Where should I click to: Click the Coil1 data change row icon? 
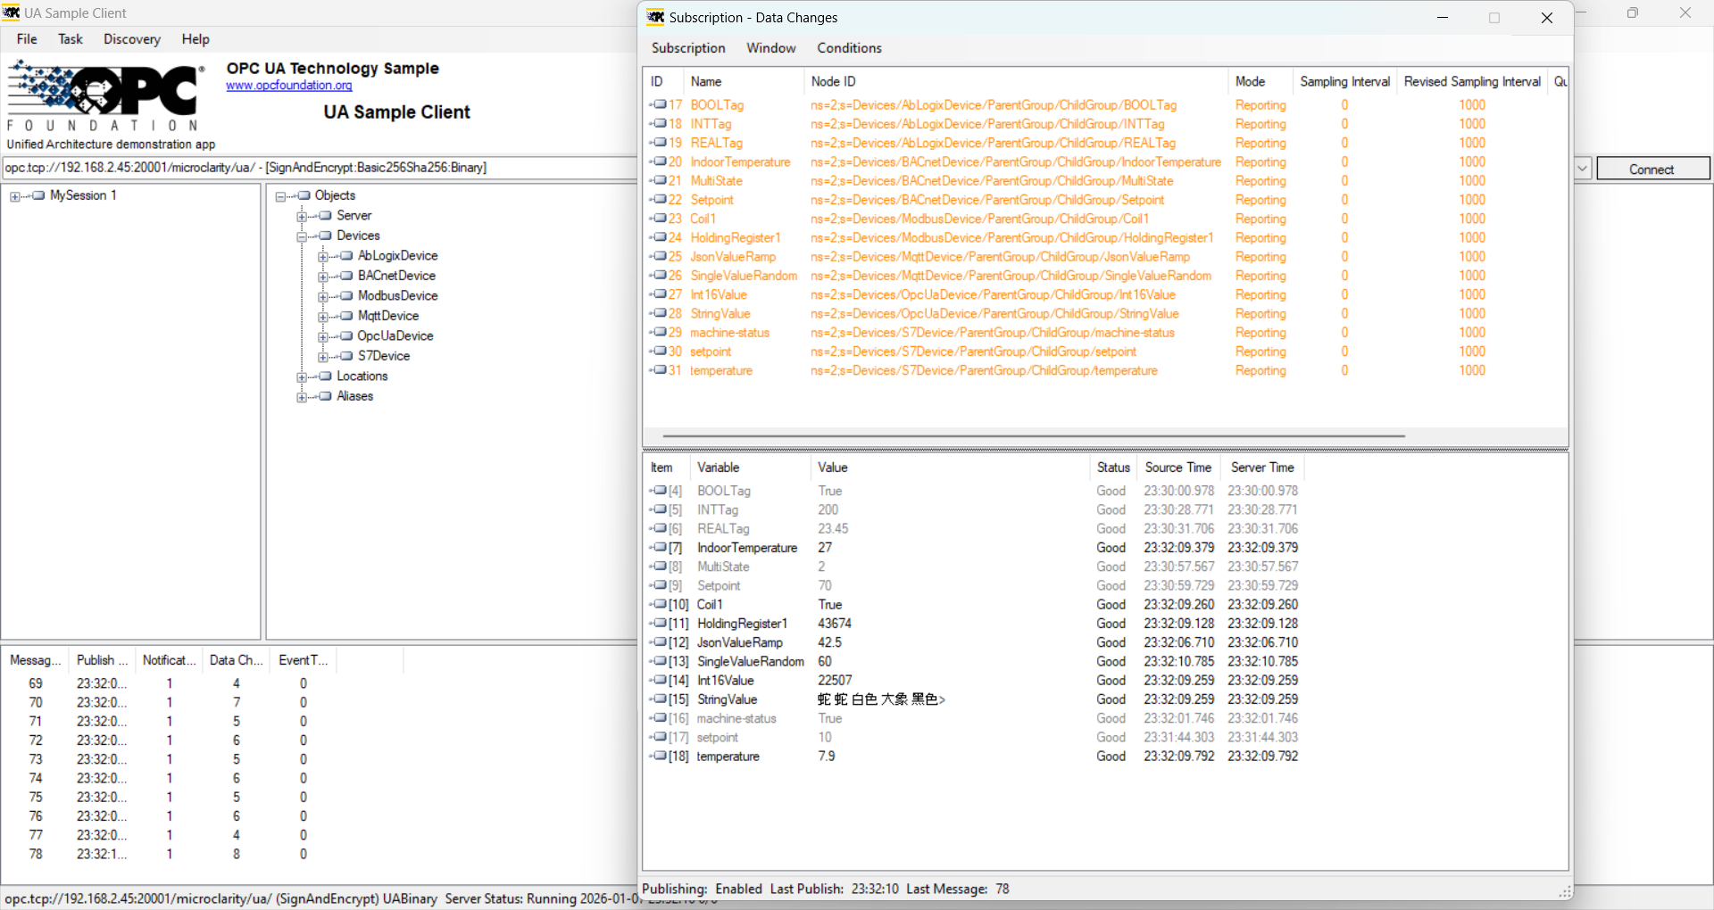pos(659,604)
